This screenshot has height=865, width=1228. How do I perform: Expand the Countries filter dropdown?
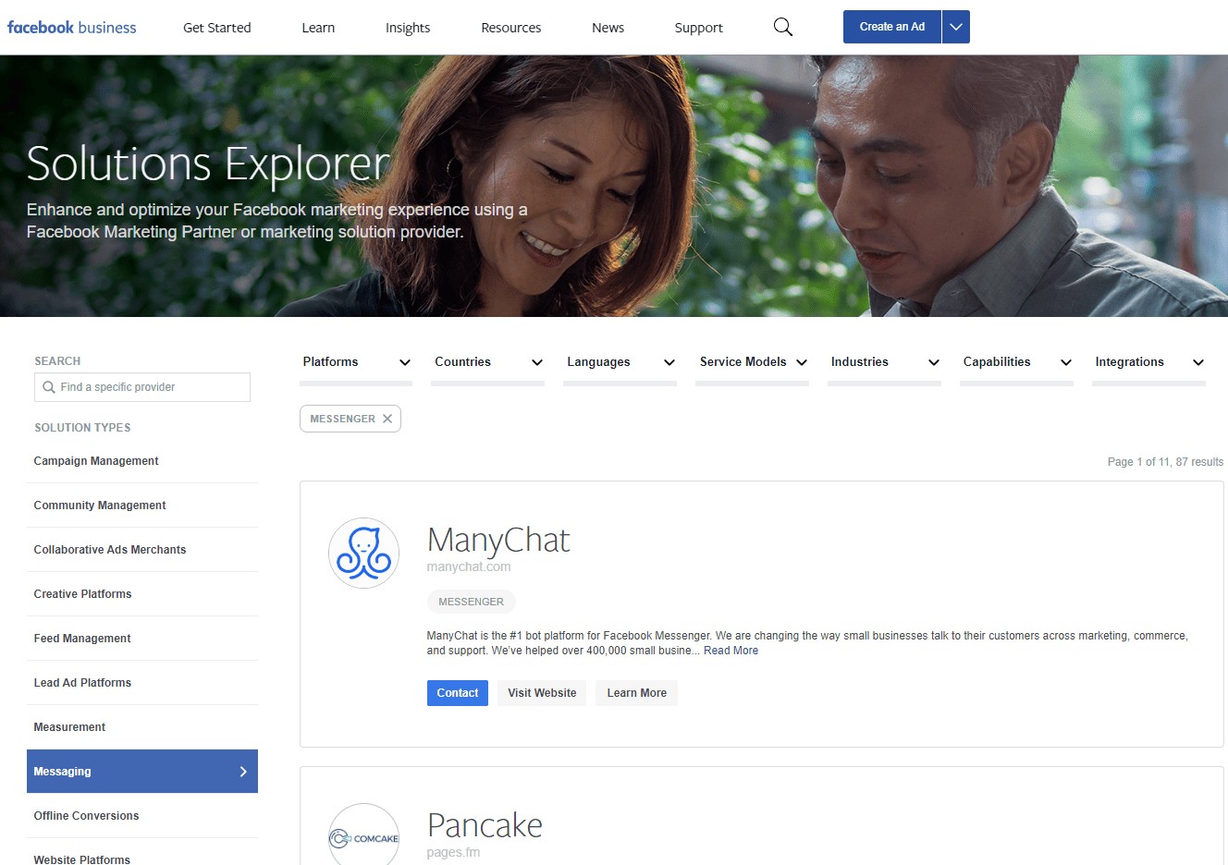[x=488, y=362]
